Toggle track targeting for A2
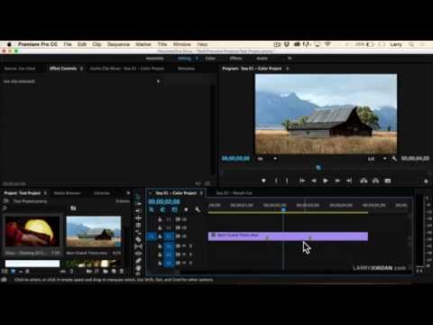433x325 pixels. pyautogui.click(x=169, y=255)
